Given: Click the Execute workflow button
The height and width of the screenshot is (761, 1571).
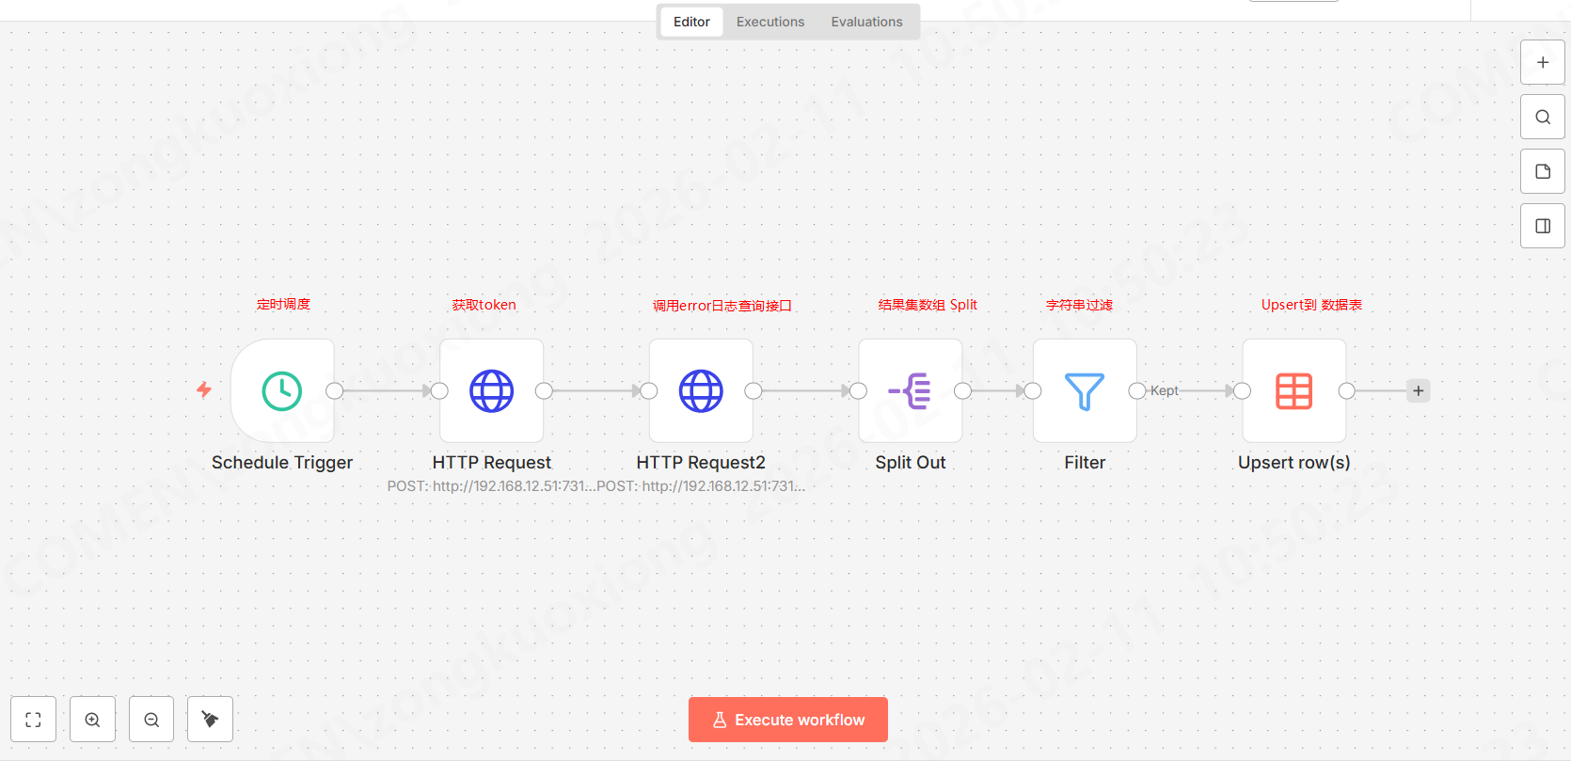Looking at the screenshot, I should [788, 720].
